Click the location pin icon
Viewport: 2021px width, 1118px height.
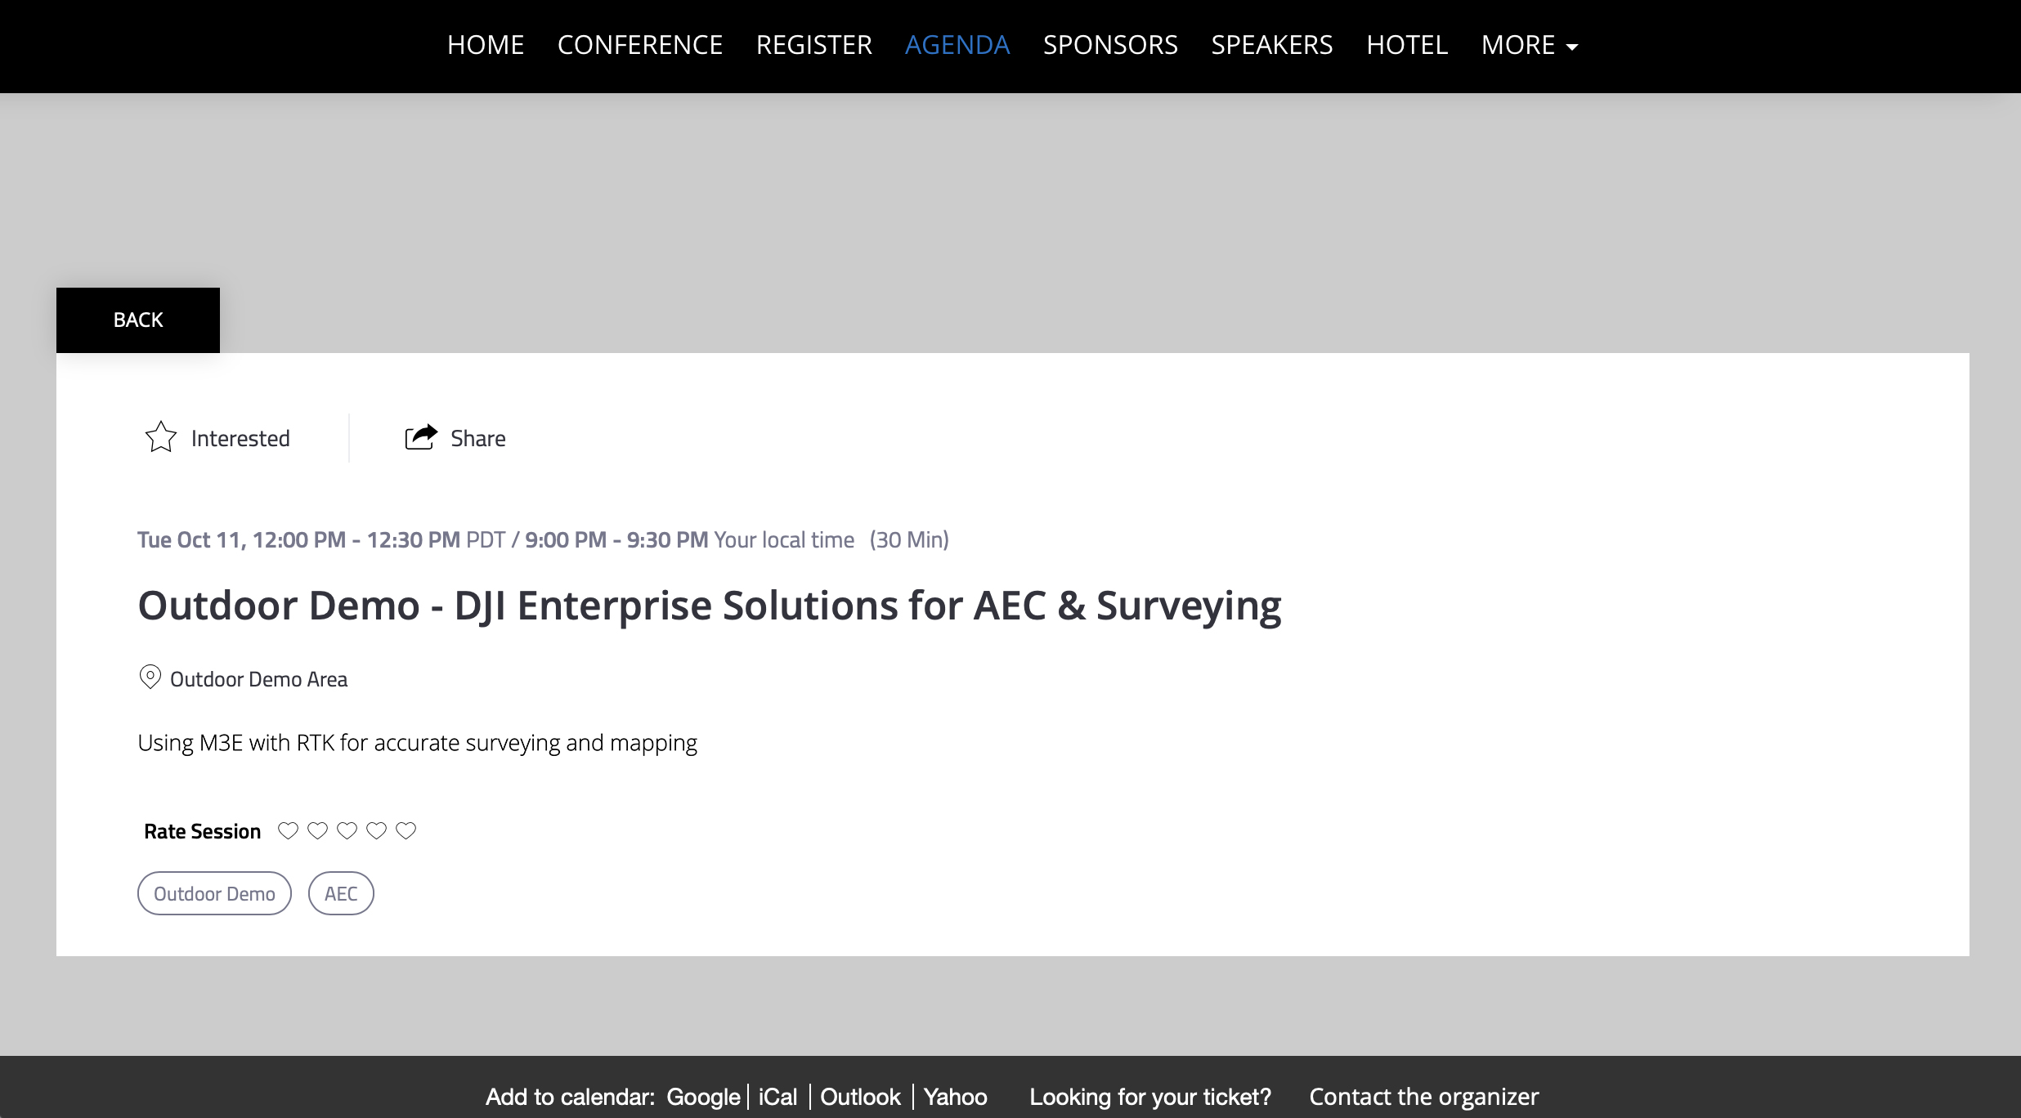tap(150, 678)
